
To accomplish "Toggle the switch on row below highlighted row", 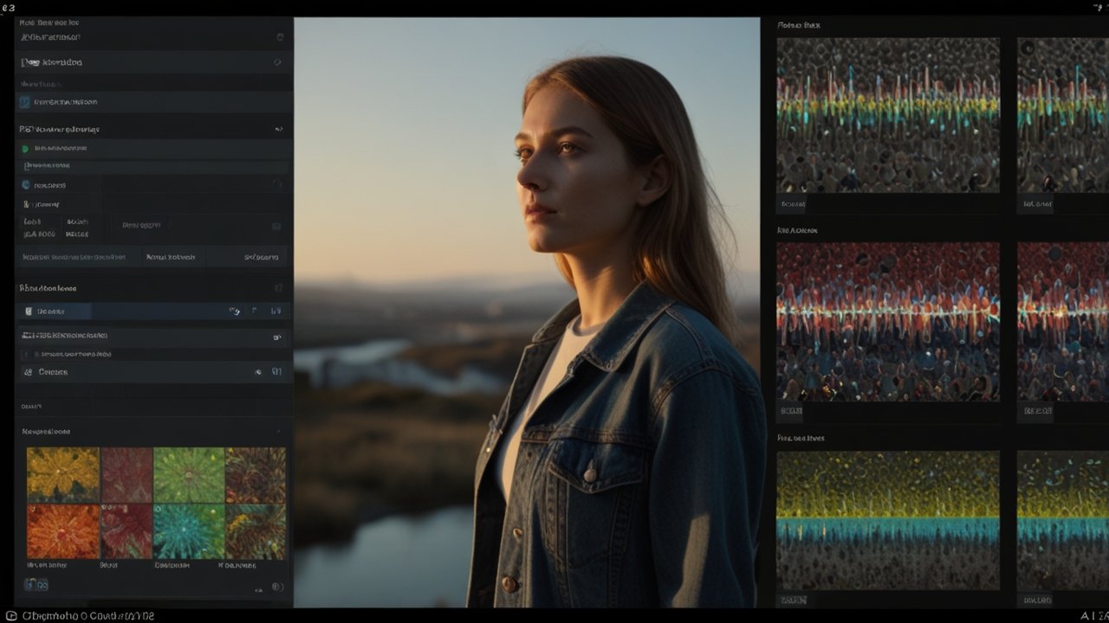I will click(277, 337).
